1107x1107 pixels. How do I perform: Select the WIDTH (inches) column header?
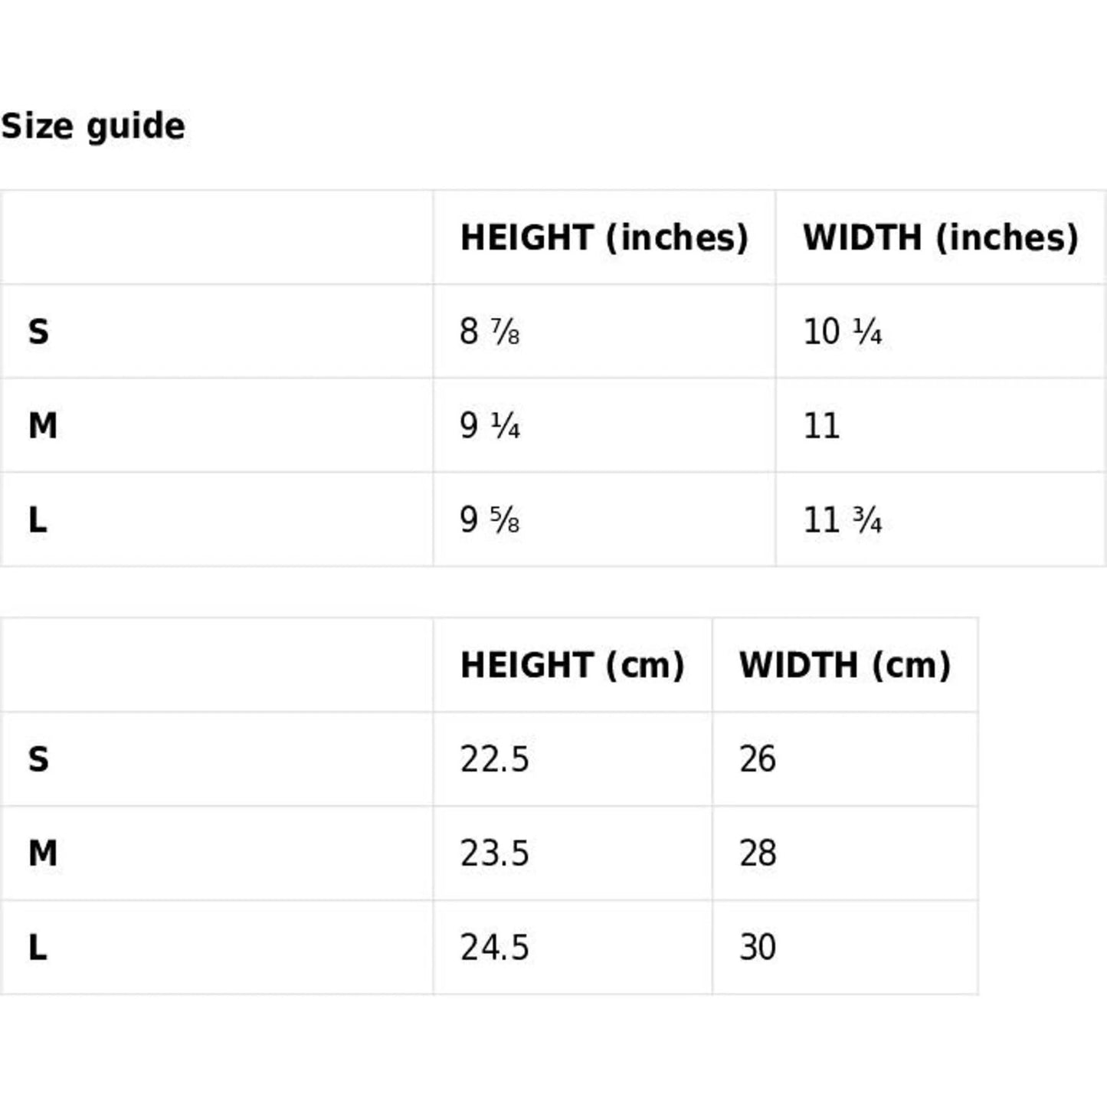[940, 237]
